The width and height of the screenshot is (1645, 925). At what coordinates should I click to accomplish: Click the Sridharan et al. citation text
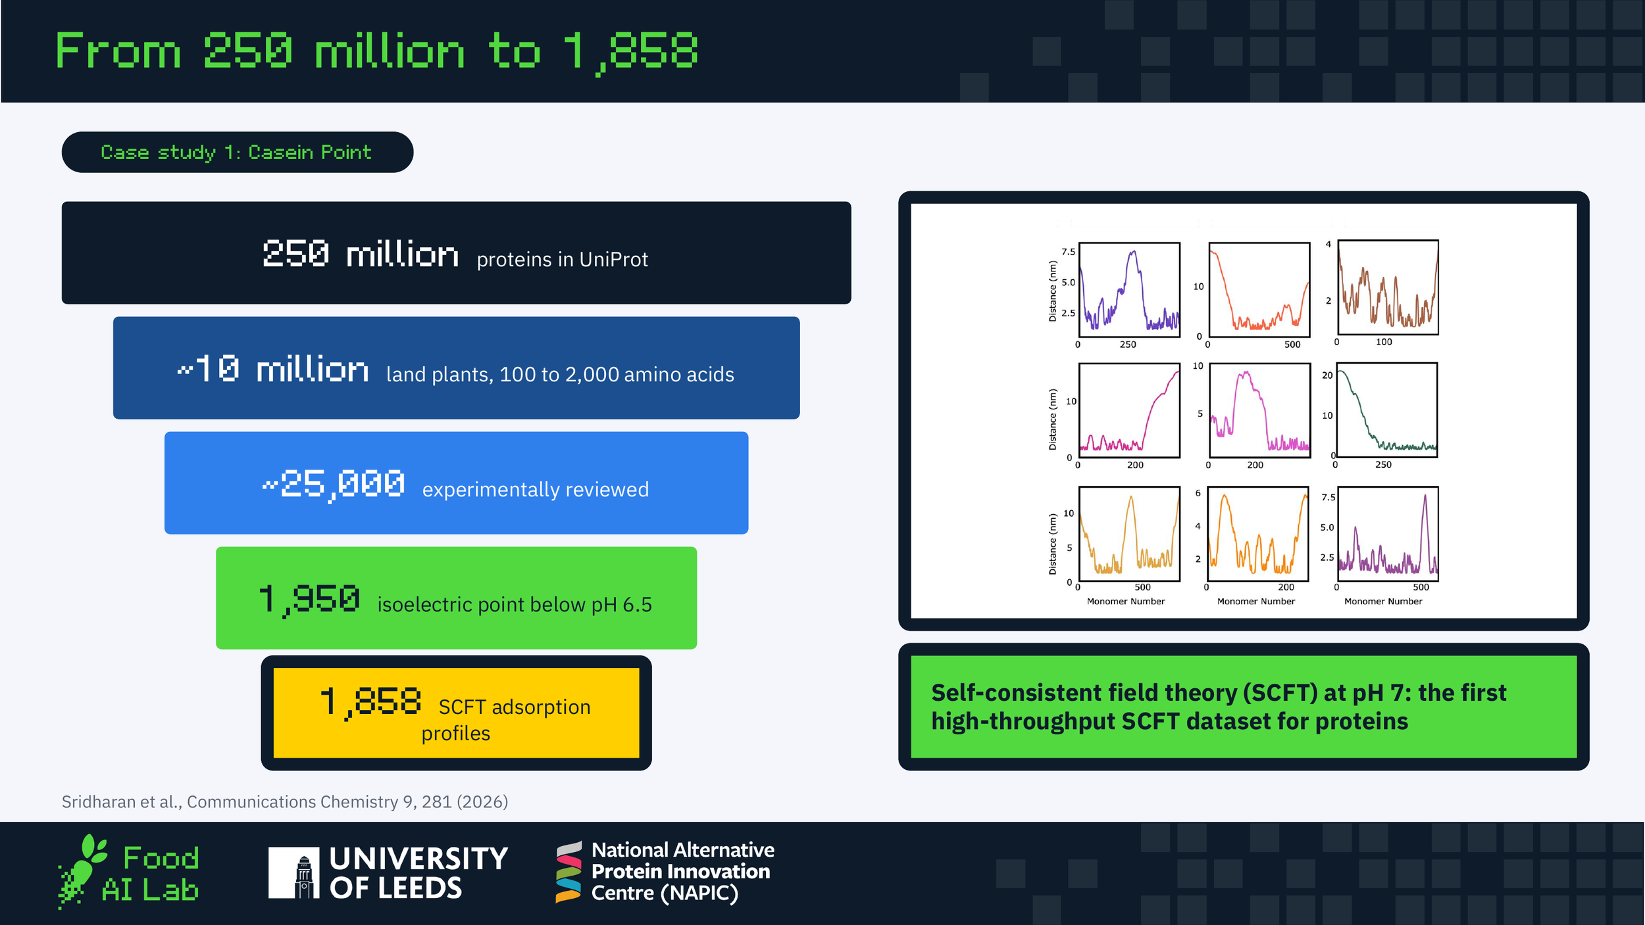pos(285,801)
